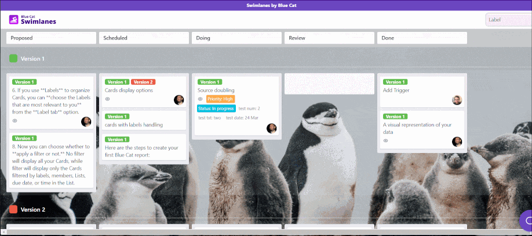Click the green Version 1 swimlane color square
532x236 pixels.
coord(13,59)
